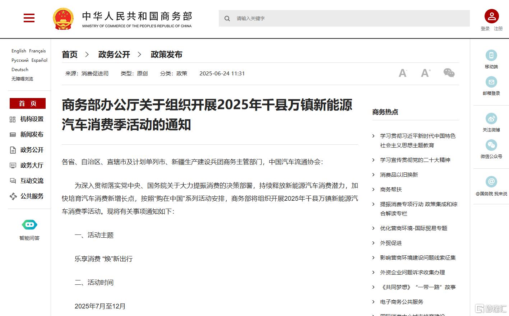Image resolution: width=509 pixels, height=316 pixels.
Task: Open the 移动端 mobile icon
Action: [491, 55]
